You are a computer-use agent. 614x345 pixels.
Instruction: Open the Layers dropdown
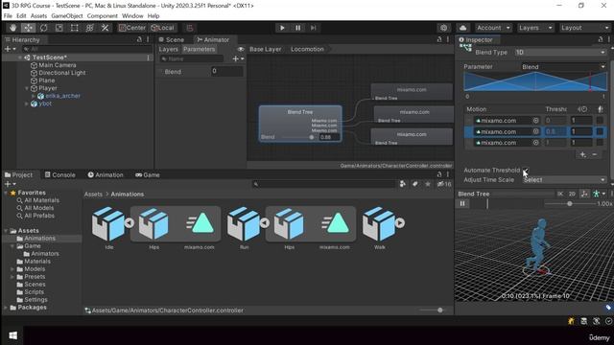535,28
